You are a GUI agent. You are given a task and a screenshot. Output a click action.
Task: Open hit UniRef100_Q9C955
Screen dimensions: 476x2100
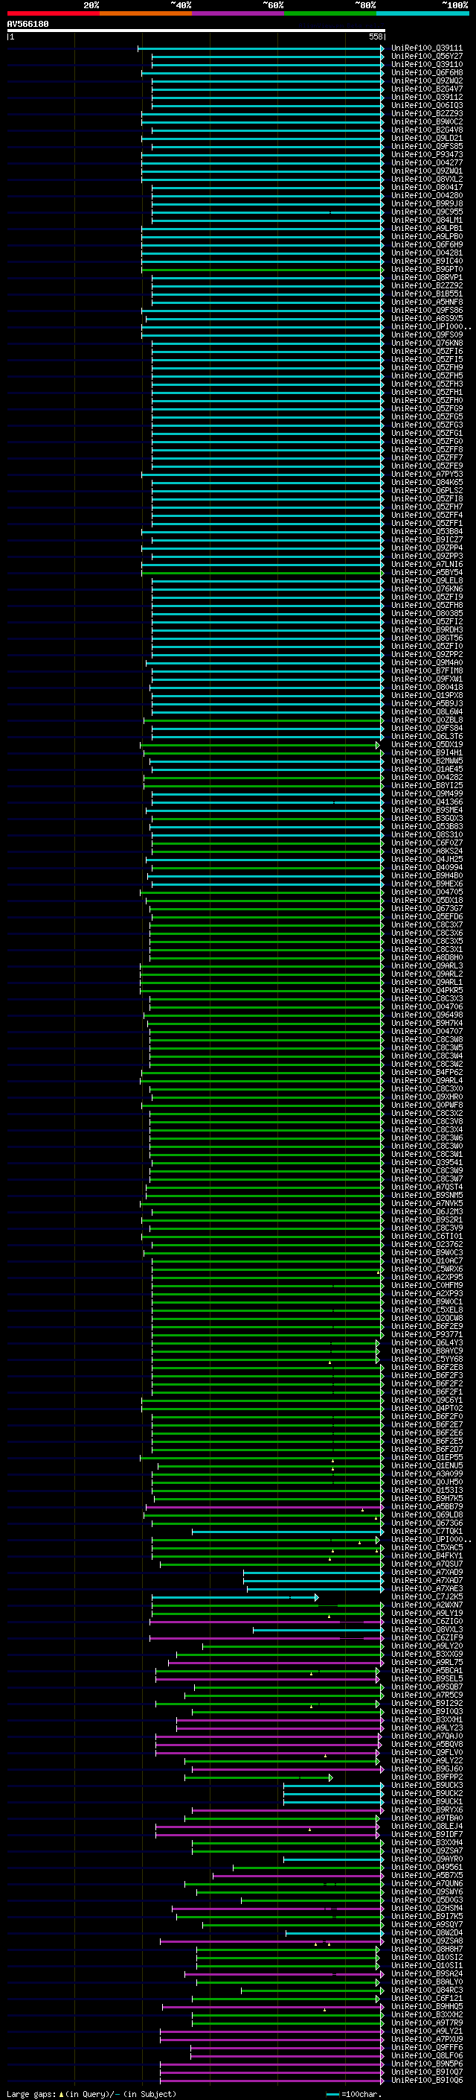click(426, 212)
